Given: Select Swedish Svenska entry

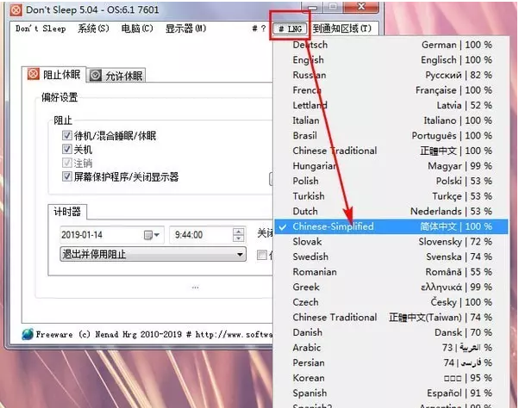Looking at the screenshot, I should (x=391, y=257).
